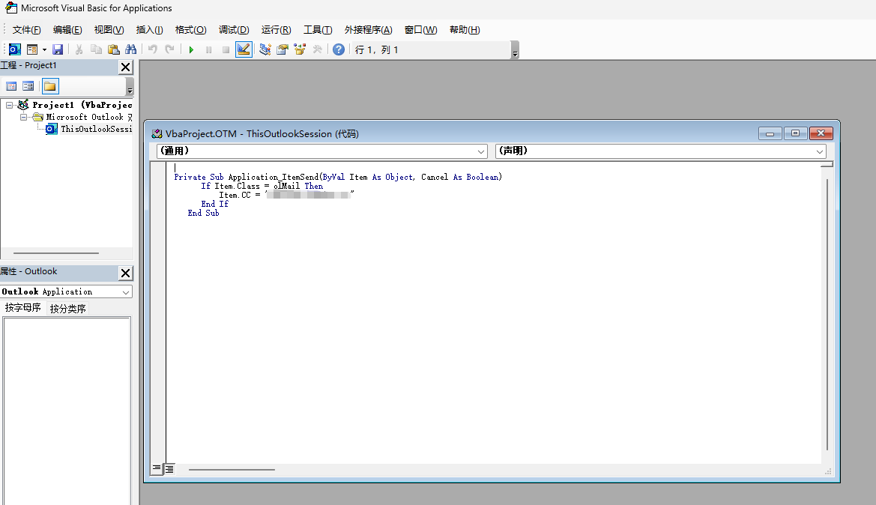Click the Insert UserForm toolbar icon

[x=32, y=49]
